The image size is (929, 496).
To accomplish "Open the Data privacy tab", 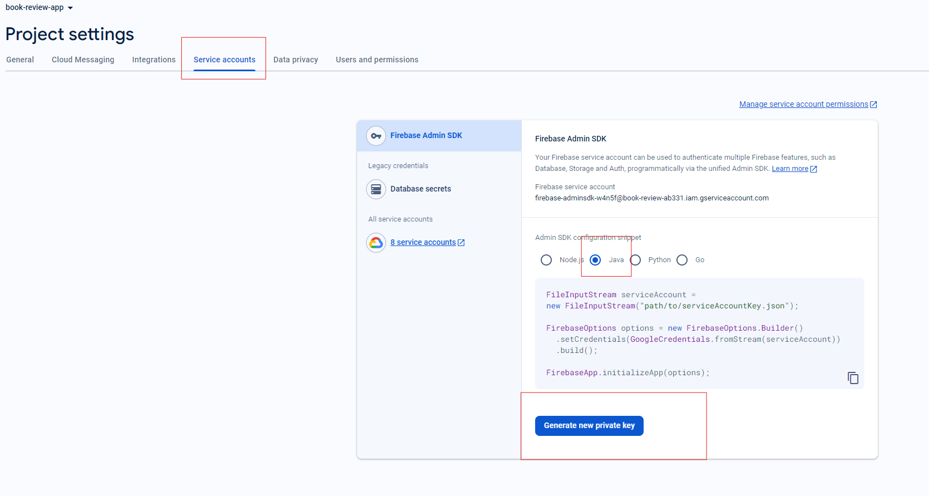I will point(295,60).
